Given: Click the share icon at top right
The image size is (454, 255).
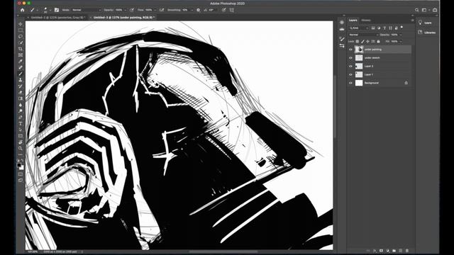Looking at the screenshot, I should 435,10.
